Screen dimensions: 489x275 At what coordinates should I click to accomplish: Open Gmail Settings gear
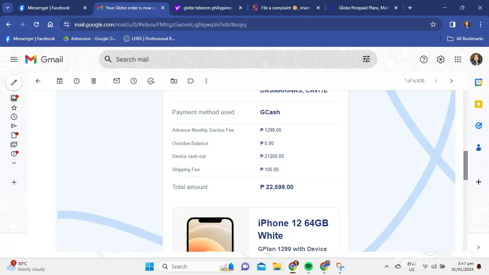coord(441,59)
